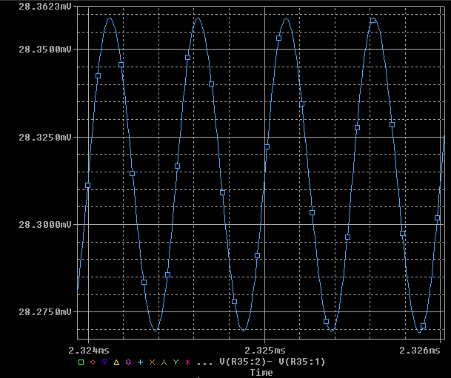Click the green Y legend symbol
The image size is (451, 378).
(x=176, y=362)
